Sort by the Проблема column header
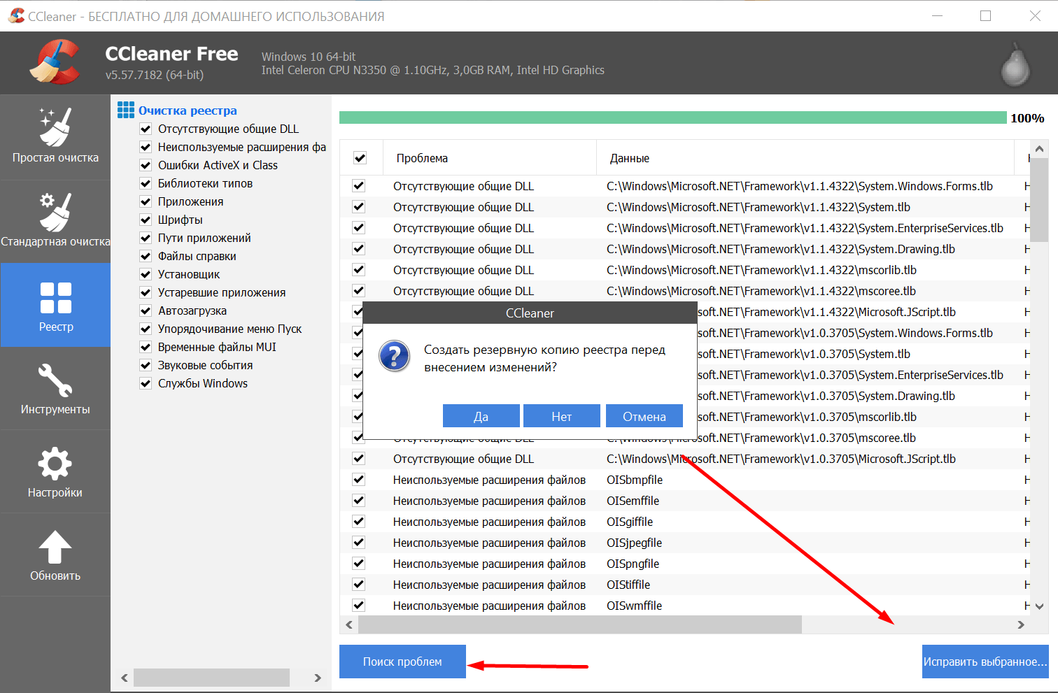Screen dimensions: 1058x693 tap(490, 158)
